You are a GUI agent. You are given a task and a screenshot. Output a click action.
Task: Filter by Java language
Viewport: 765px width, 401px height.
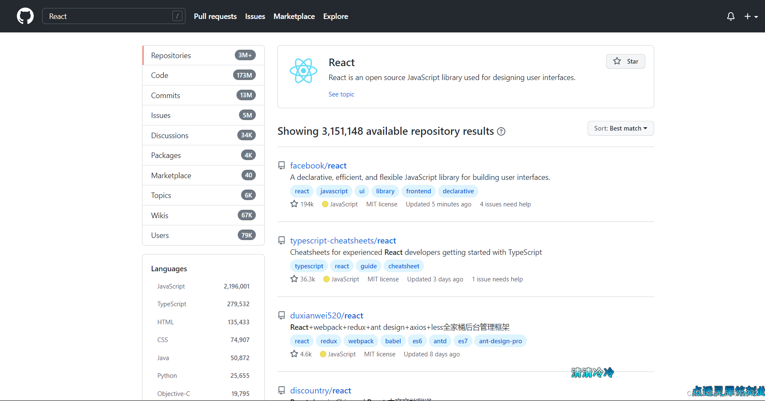coord(204,358)
